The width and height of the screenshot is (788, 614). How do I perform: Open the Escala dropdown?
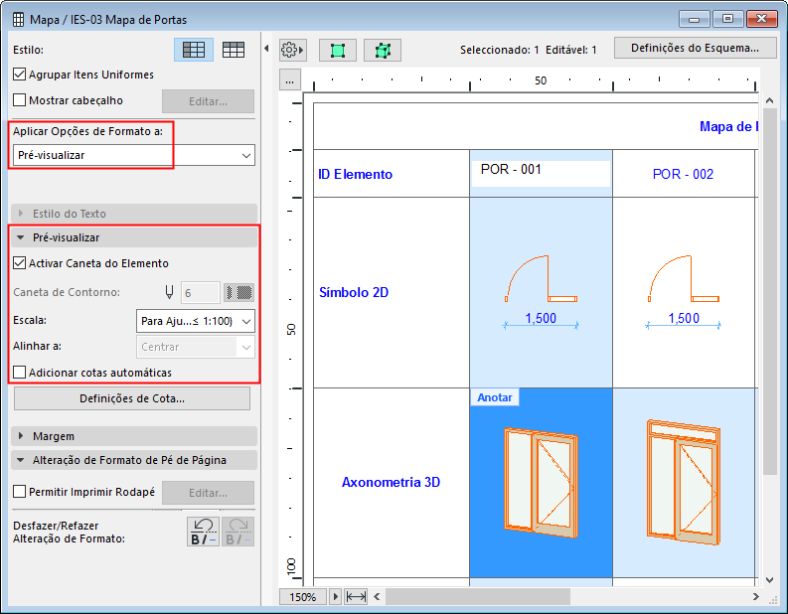coord(196,321)
